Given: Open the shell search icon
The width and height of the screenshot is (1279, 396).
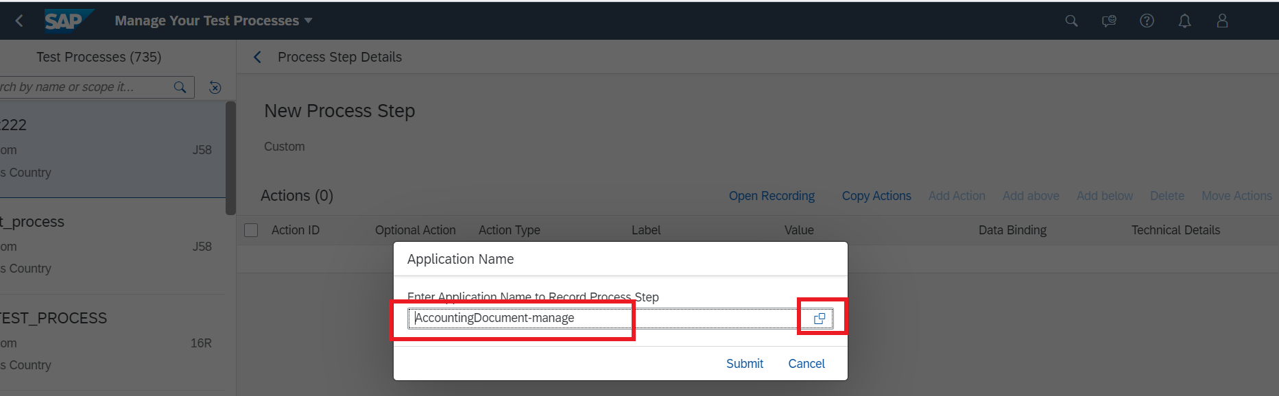Looking at the screenshot, I should [x=1071, y=21].
